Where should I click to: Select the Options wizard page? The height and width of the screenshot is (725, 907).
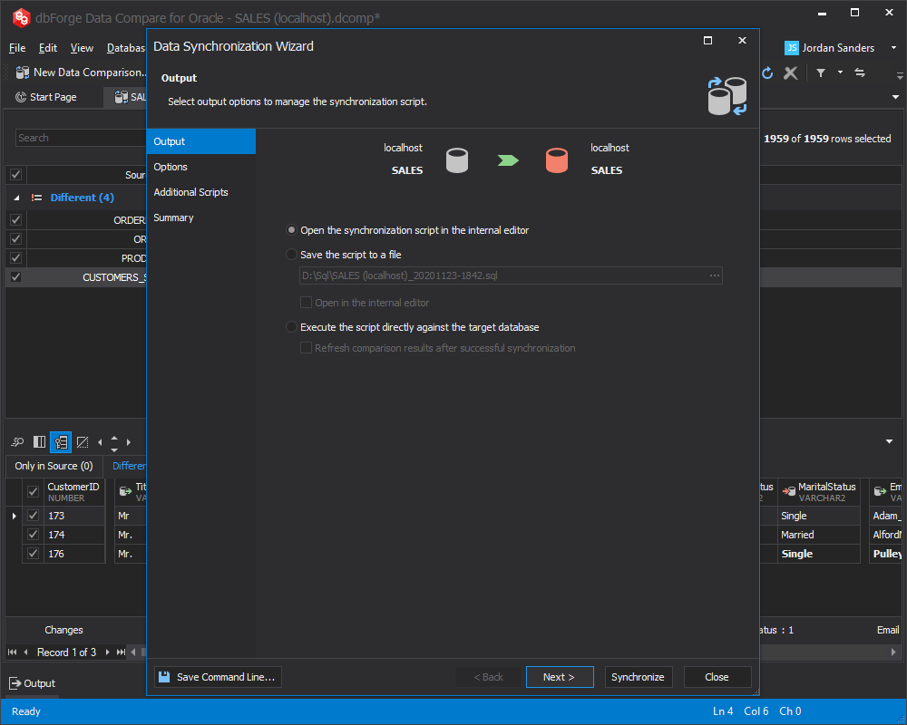pos(200,167)
